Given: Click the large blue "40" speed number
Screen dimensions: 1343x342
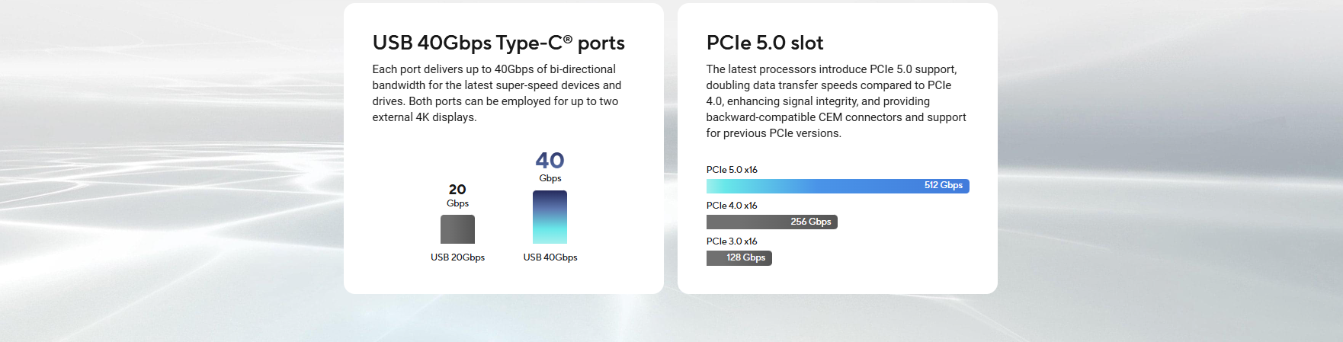Looking at the screenshot, I should (x=550, y=161).
